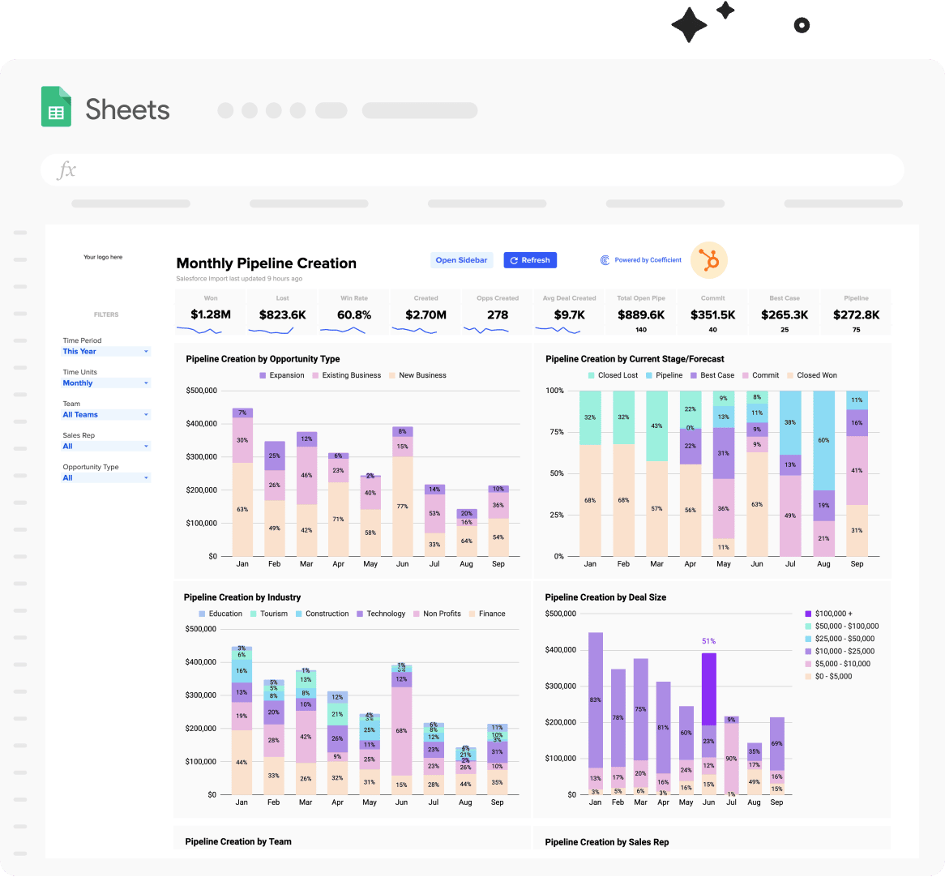Click inside the formula bar field
The image size is (945, 877).
click(472, 170)
